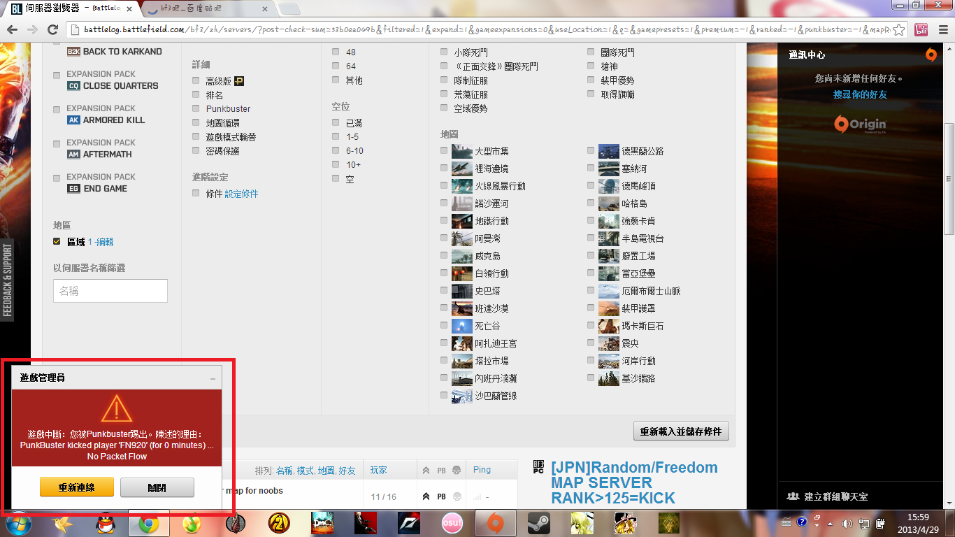Open the 設定條件 link
955x537 pixels.
241,194
